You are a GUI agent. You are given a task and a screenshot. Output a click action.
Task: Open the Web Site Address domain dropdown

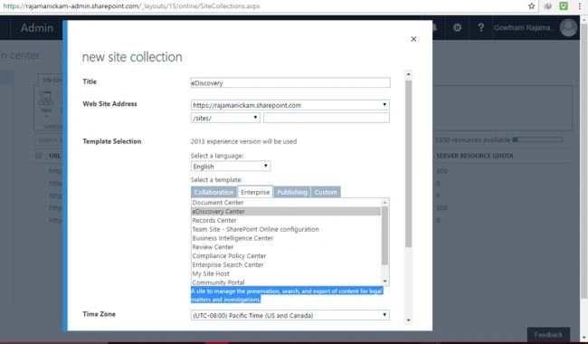[289, 105]
